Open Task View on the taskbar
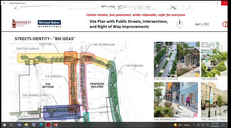The width and height of the screenshot is (231, 128). [x=11, y=125]
